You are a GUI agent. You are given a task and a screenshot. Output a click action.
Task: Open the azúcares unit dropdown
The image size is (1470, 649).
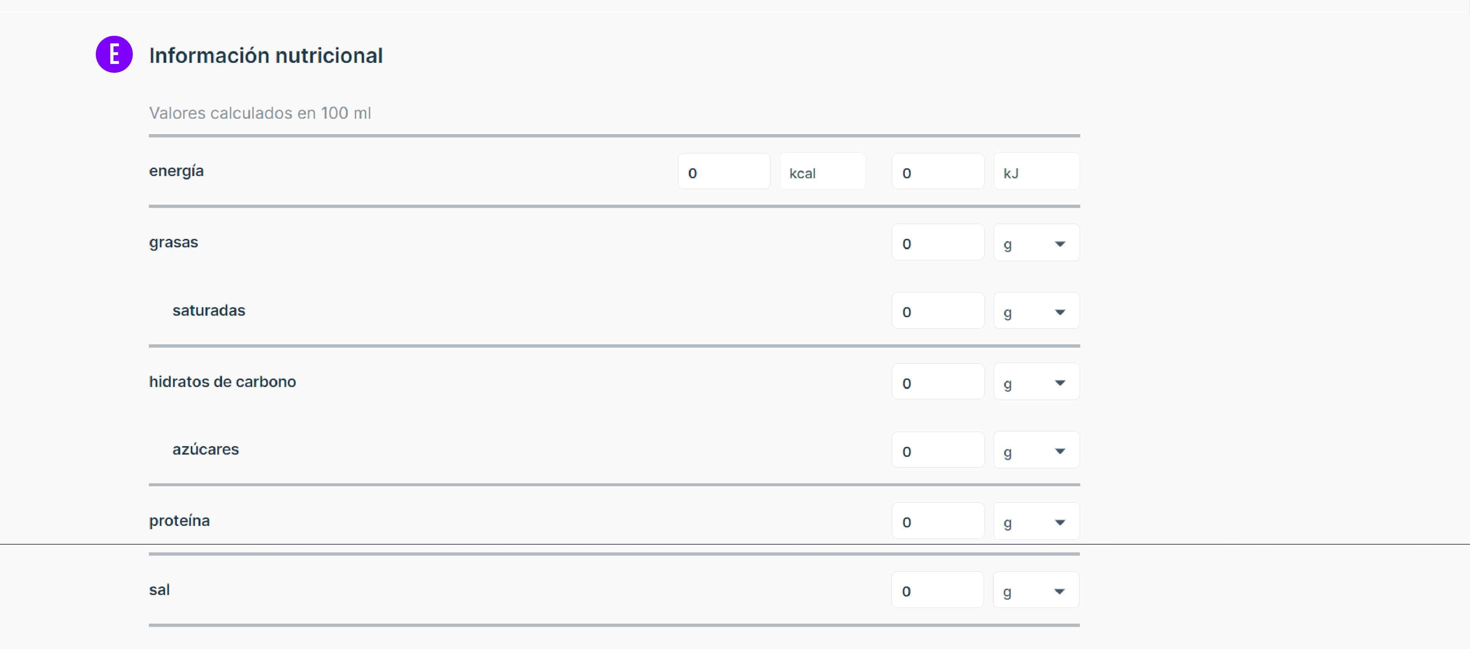(x=1036, y=451)
